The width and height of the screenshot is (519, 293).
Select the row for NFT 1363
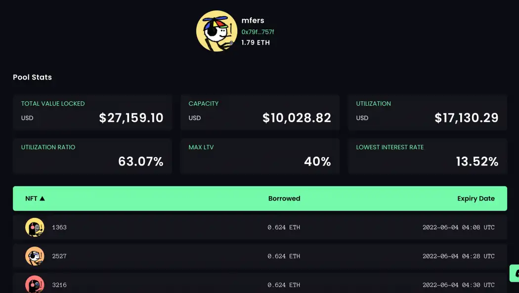(x=259, y=227)
